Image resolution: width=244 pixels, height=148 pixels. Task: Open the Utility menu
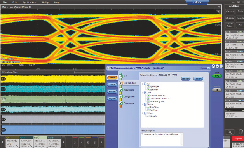click(45, 2)
